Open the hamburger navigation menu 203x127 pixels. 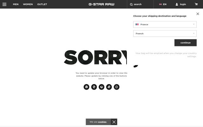(4, 4)
